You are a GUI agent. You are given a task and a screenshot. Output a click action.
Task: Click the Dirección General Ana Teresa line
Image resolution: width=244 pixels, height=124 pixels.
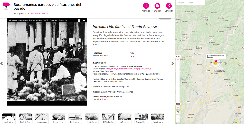[x=113, y=92]
